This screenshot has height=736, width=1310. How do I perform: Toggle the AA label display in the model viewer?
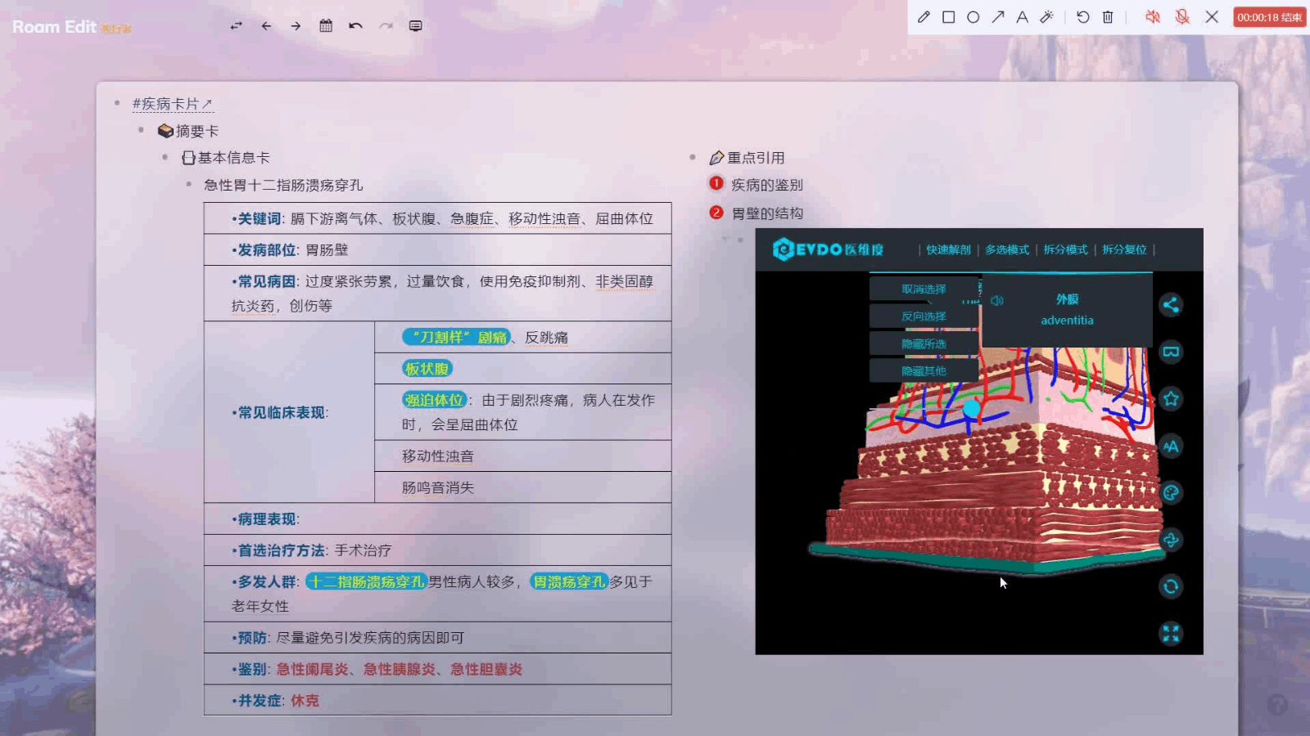click(x=1172, y=447)
